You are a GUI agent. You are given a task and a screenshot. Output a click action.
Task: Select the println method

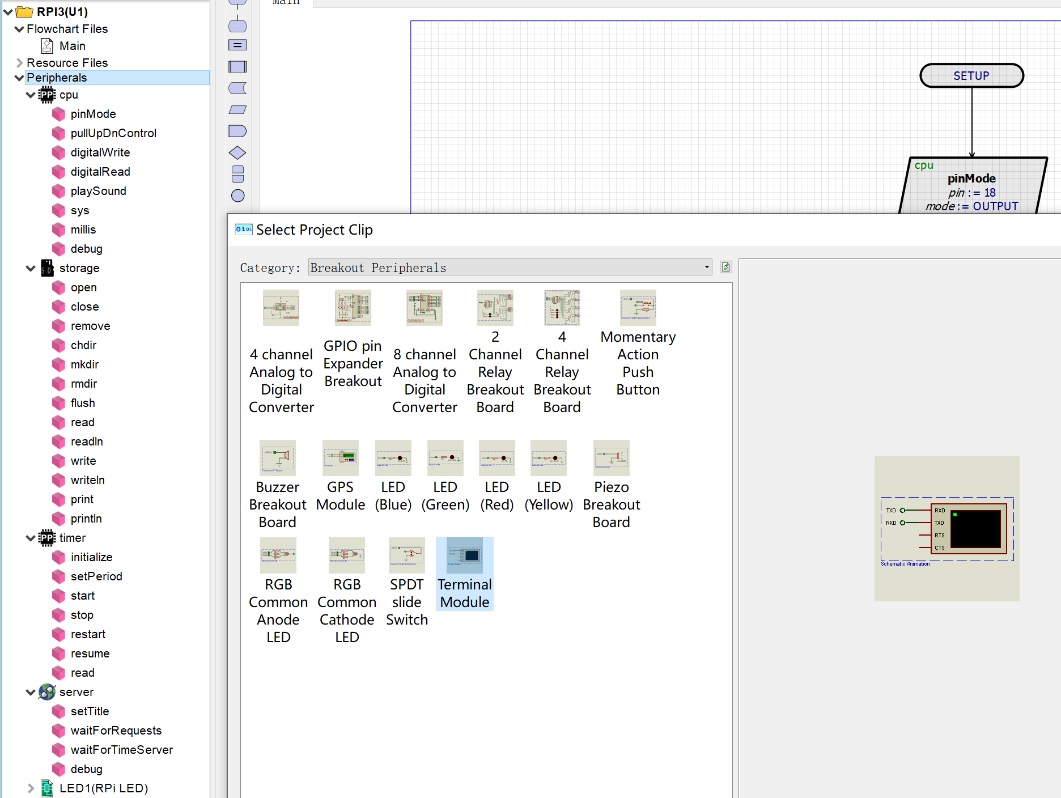pyautogui.click(x=86, y=519)
